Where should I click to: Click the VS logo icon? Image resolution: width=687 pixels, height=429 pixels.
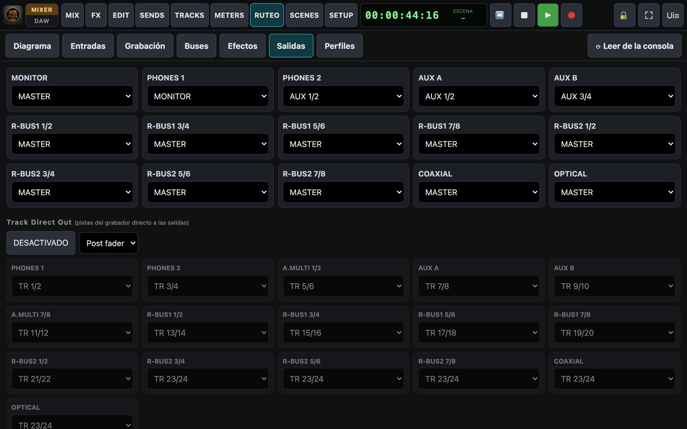tap(13, 15)
